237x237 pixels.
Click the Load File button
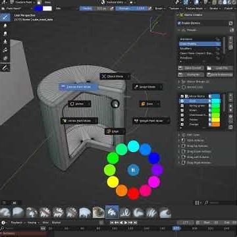(x=220, y=68)
